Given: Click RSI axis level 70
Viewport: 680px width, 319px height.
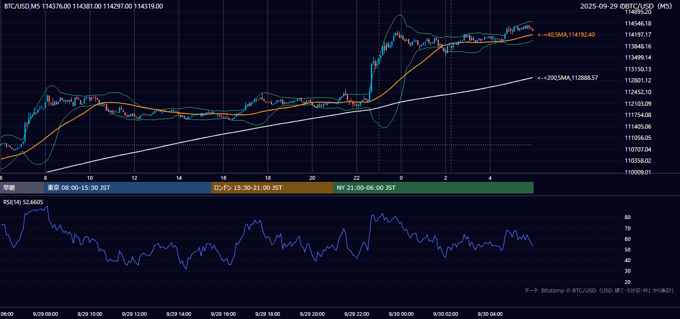Looking at the screenshot, I should click(x=628, y=228).
